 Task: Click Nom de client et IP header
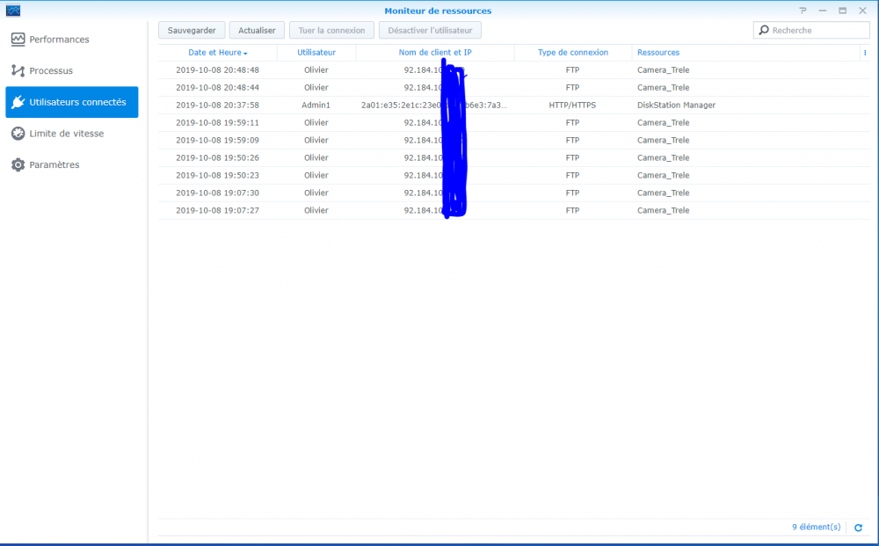click(435, 53)
